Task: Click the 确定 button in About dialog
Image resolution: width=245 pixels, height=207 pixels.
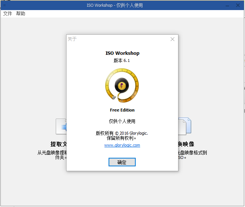Action: click(x=122, y=162)
